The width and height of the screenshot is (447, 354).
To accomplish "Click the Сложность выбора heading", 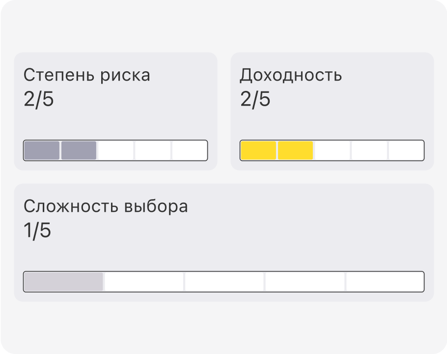I will [106, 206].
